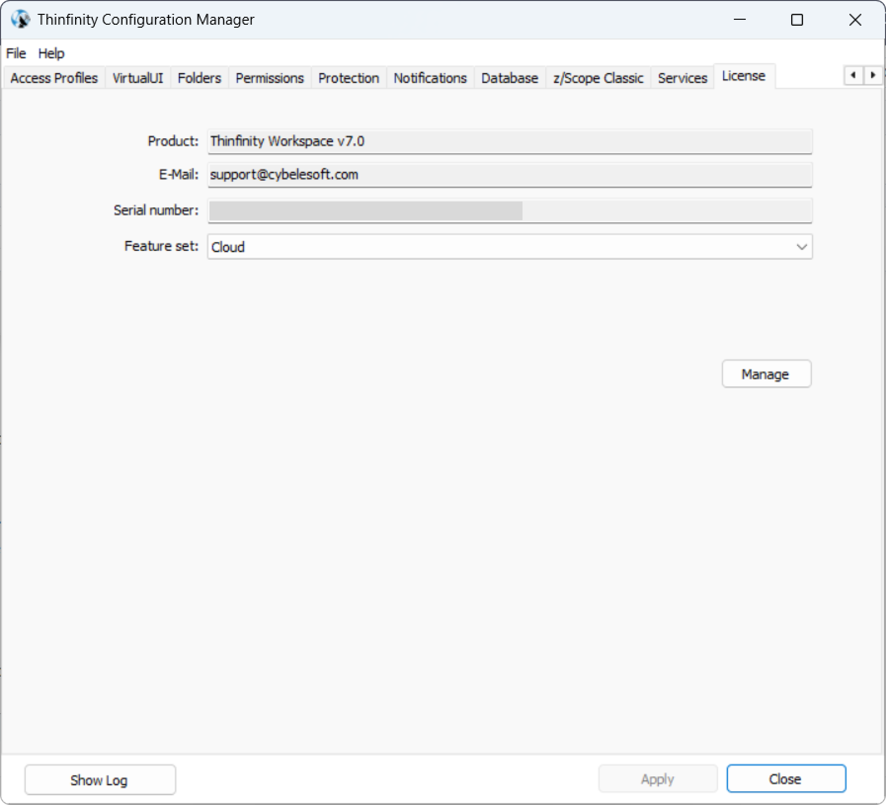Switch to the Access Profiles tab

(54, 78)
